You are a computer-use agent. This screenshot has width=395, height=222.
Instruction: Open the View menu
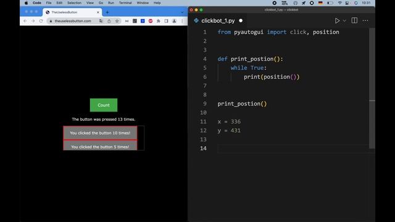(90, 2)
